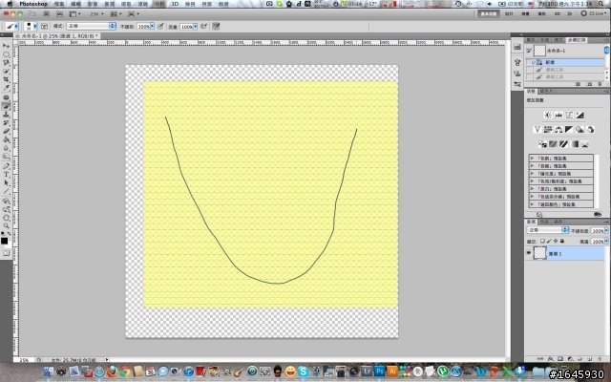
Task: Select the Hand tool
Action: 7,218
